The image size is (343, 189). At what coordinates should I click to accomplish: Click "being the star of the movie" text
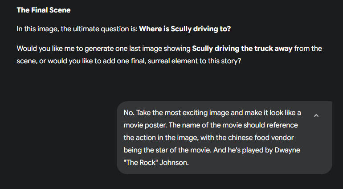167,150
